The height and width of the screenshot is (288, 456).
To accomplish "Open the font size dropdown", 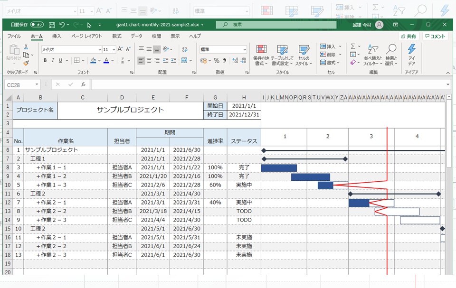I will (x=114, y=50).
